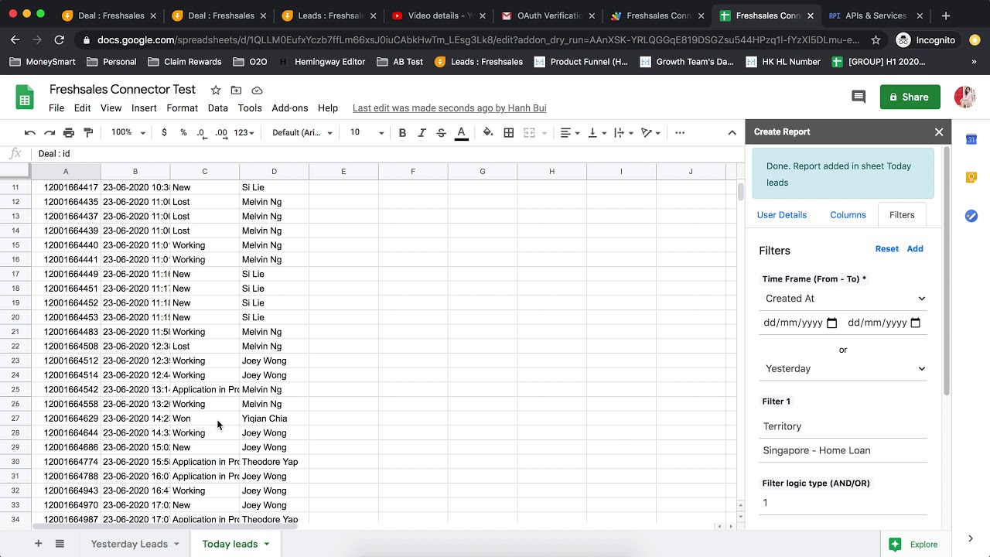Toggle Strikethrough formatting
990x557 pixels.
tap(441, 133)
